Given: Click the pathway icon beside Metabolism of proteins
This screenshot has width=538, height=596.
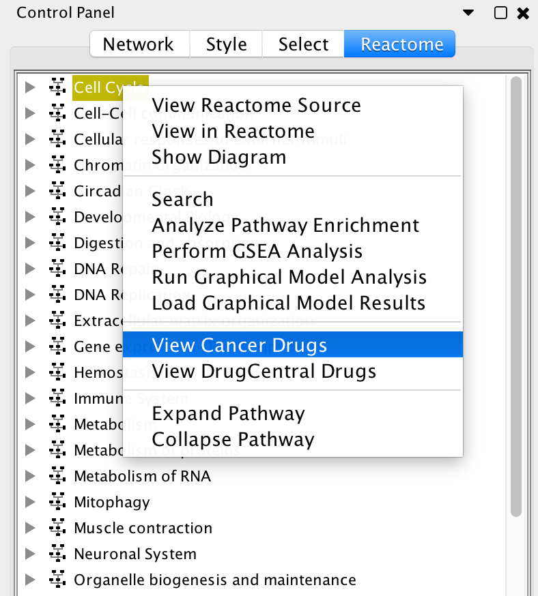Looking at the screenshot, I should (57, 450).
